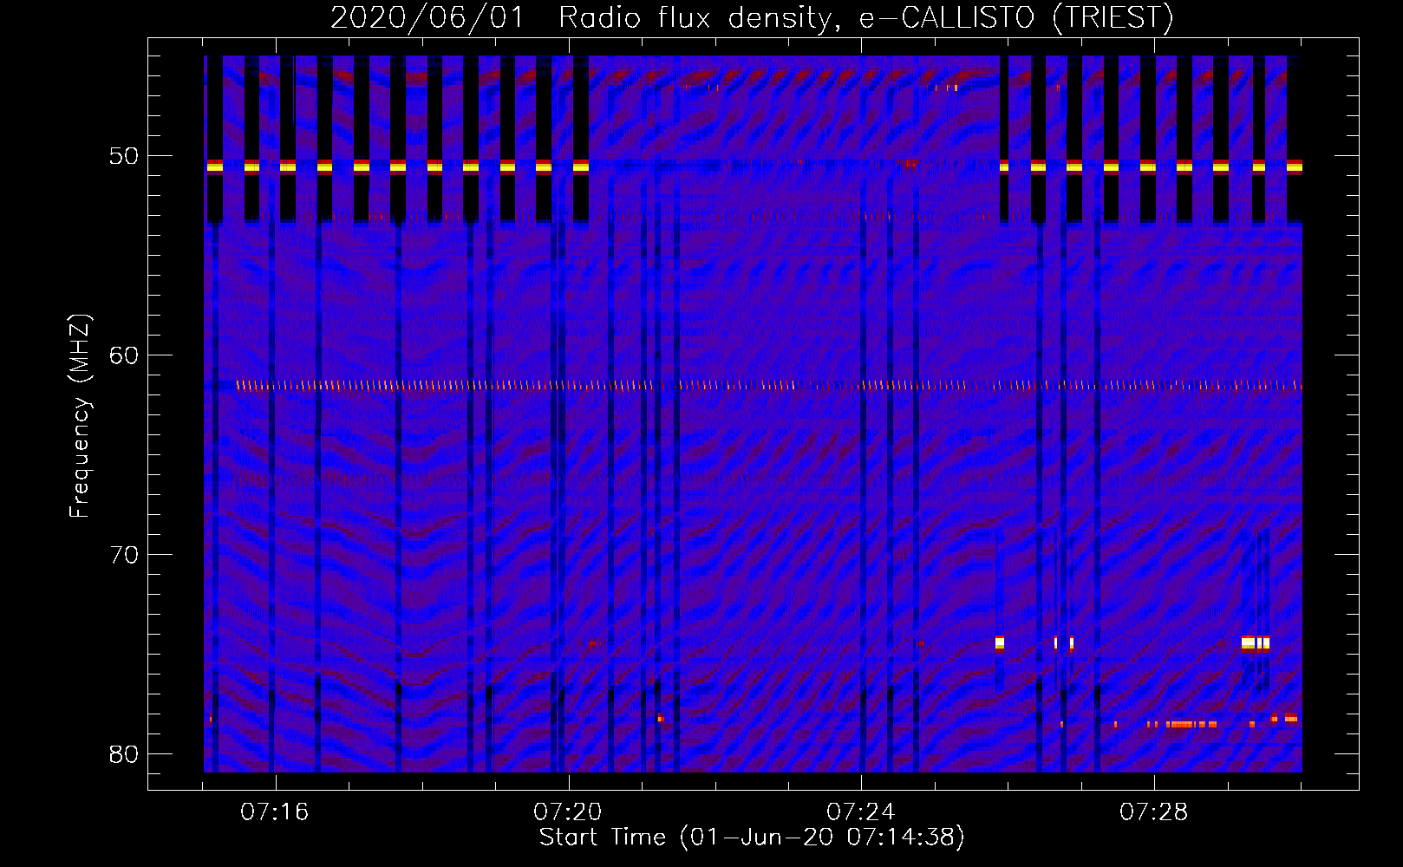Viewport: 1403px width, 867px height.
Task: Click the x-axis tick label '07:28'
Action: coord(1154,812)
